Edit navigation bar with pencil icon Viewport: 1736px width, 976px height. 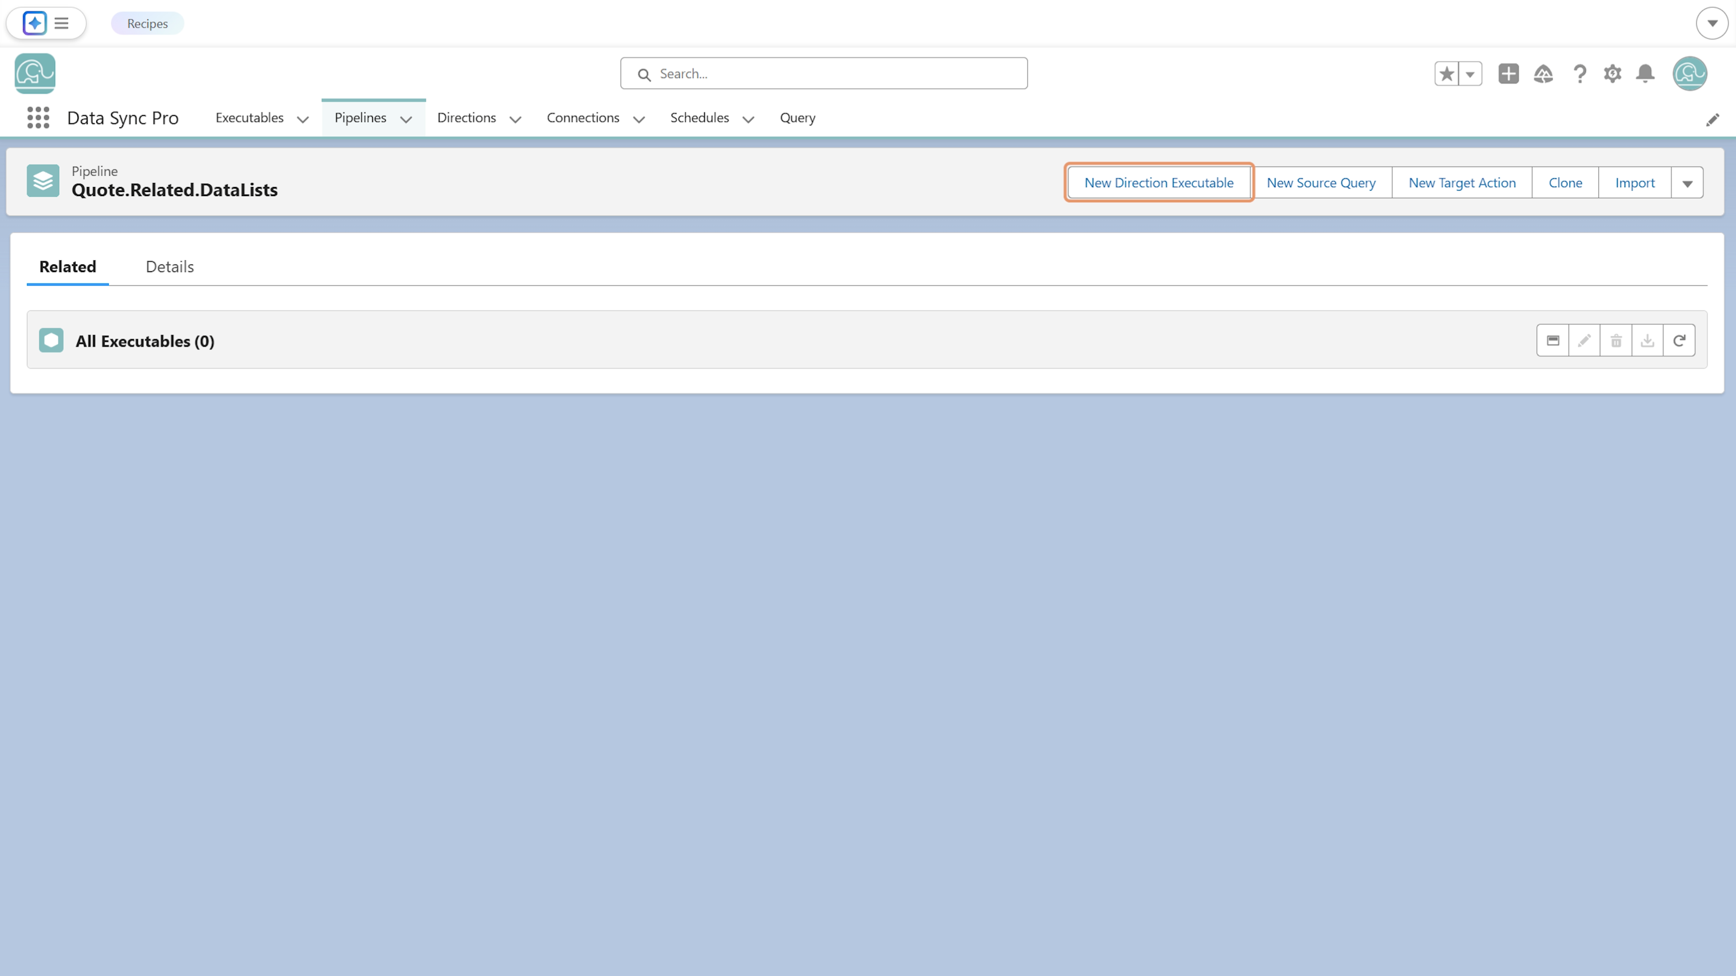coord(1712,120)
